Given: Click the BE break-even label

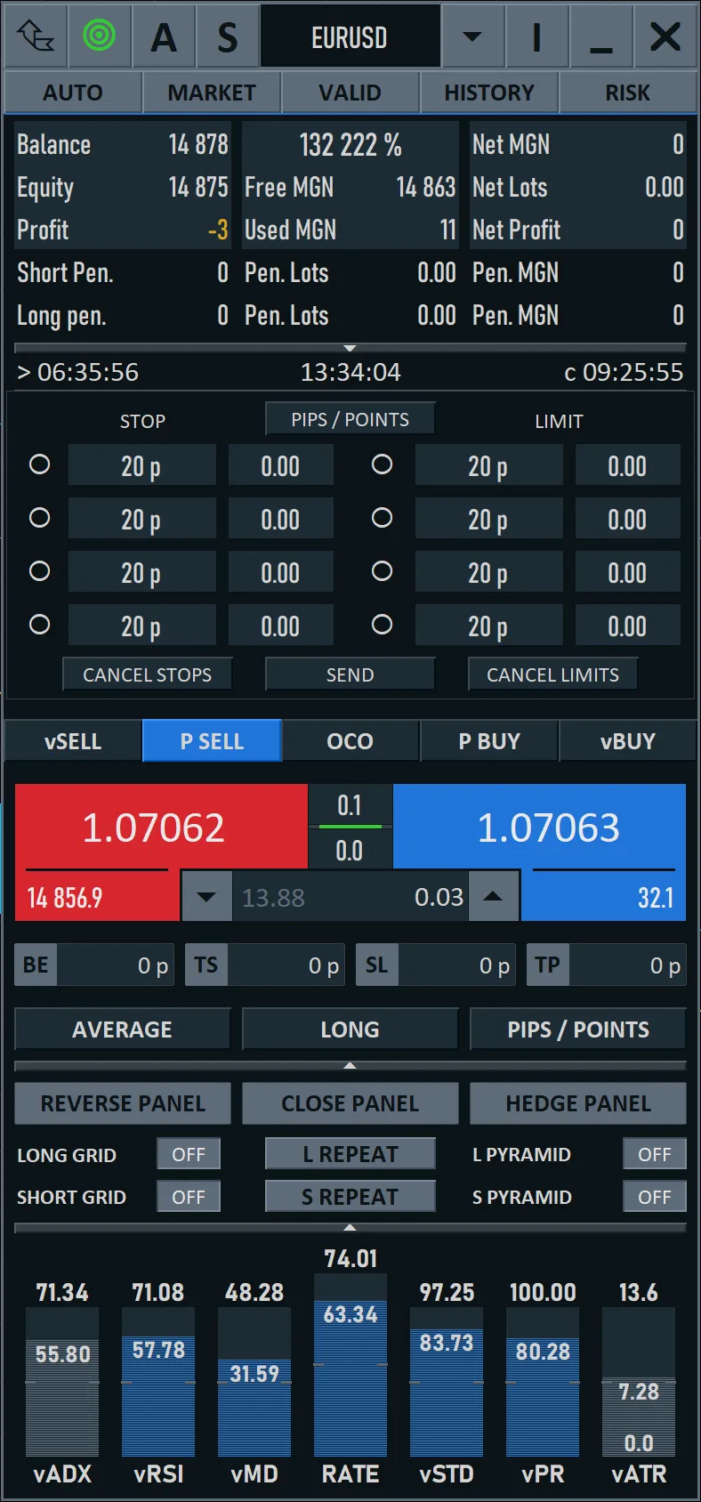Looking at the screenshot, I should tap(36, 965).
